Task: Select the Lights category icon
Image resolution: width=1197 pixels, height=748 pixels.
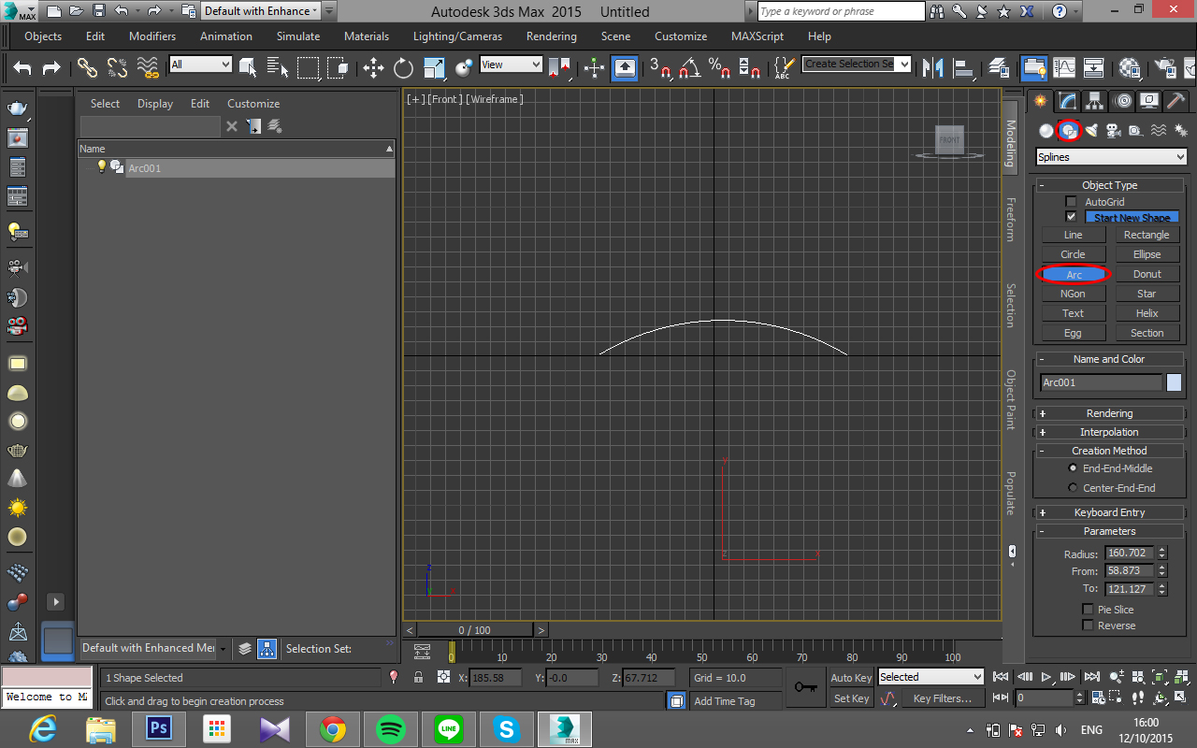Action: pos(1091,131)
